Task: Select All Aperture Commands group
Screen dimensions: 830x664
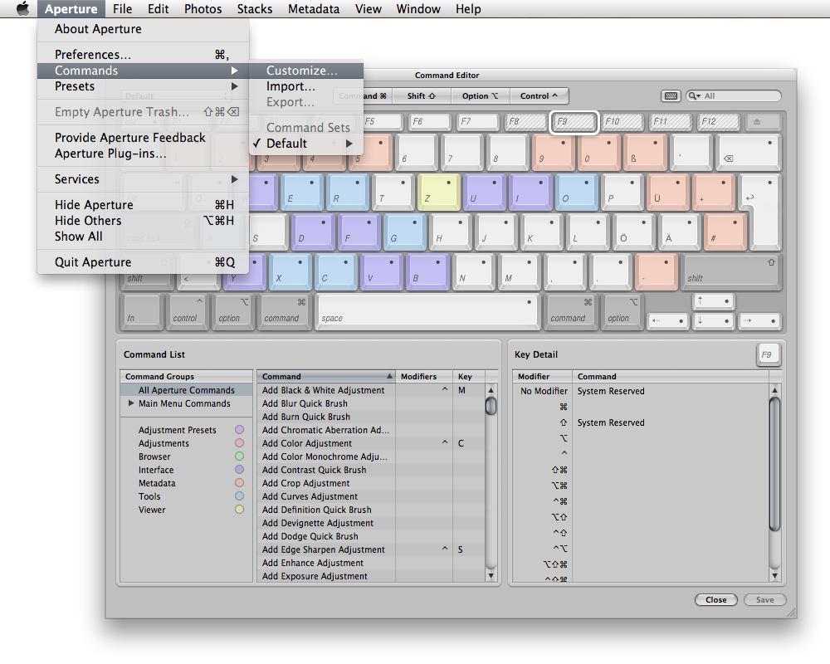Action: click(186, 390)
